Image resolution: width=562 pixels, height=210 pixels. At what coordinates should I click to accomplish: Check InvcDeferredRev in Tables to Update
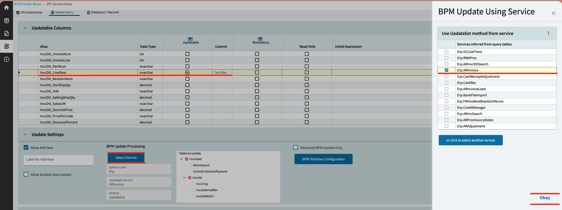coord(193,190)
